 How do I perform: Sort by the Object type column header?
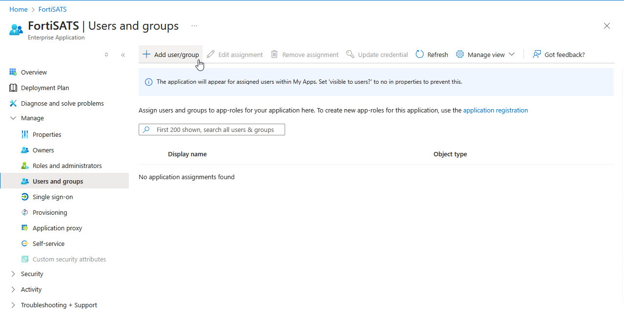tap(450, 154)
